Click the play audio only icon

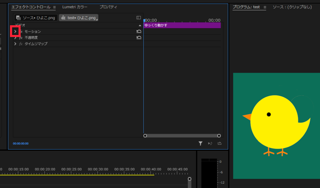click(210, 144)
